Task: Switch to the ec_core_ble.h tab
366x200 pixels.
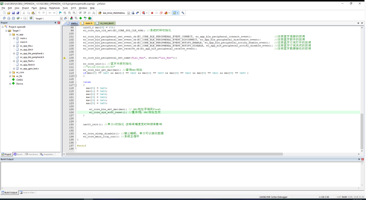Action: [x=106, y=23]
